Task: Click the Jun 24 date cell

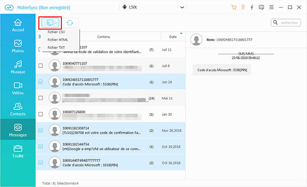Action: click(x=167, y=82)
